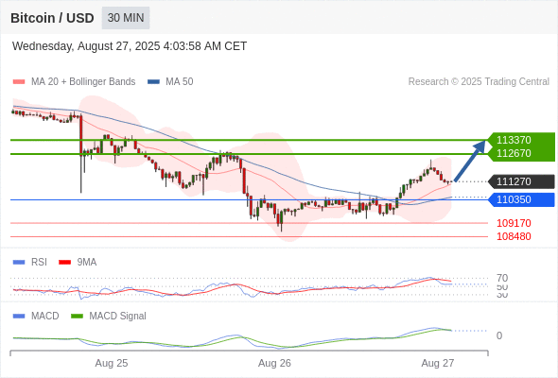
Task: Open the Research Trading Central copyright text
Action: pos(479,82)
